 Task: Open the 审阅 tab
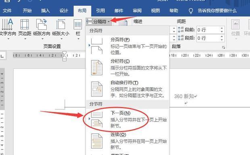[x=137, y=10]
